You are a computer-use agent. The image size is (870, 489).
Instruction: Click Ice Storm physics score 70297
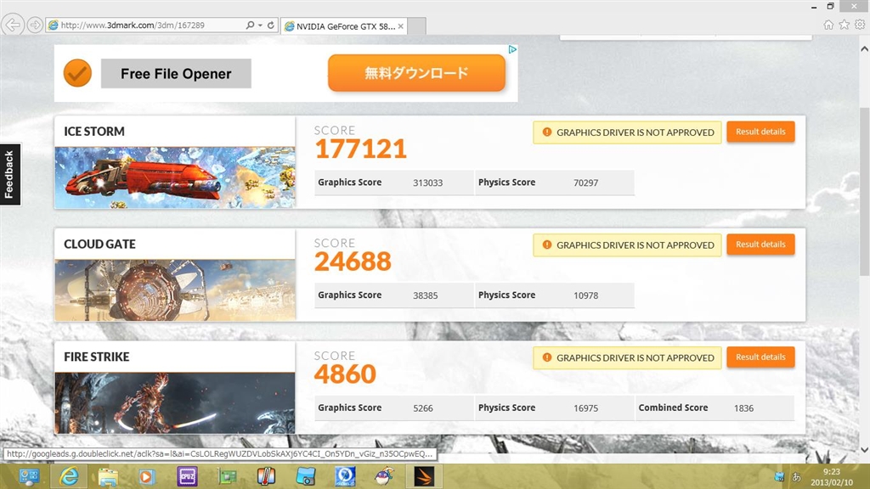tap(586, 183)
